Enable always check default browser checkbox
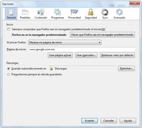142x128 pixels. click(x=9, y=29)
